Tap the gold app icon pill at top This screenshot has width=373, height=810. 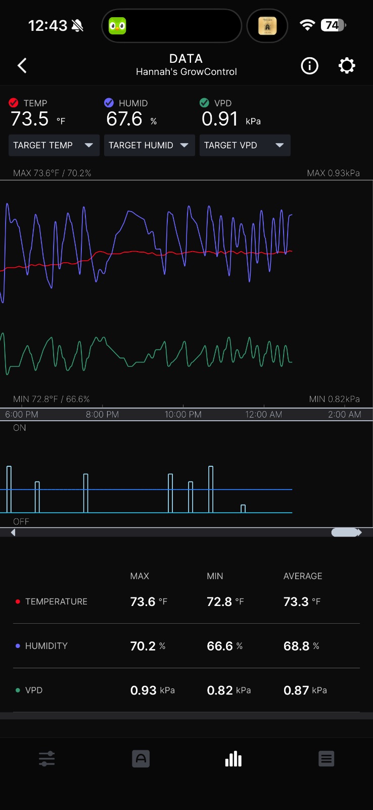pyautogui.click(x=267, y=25)
